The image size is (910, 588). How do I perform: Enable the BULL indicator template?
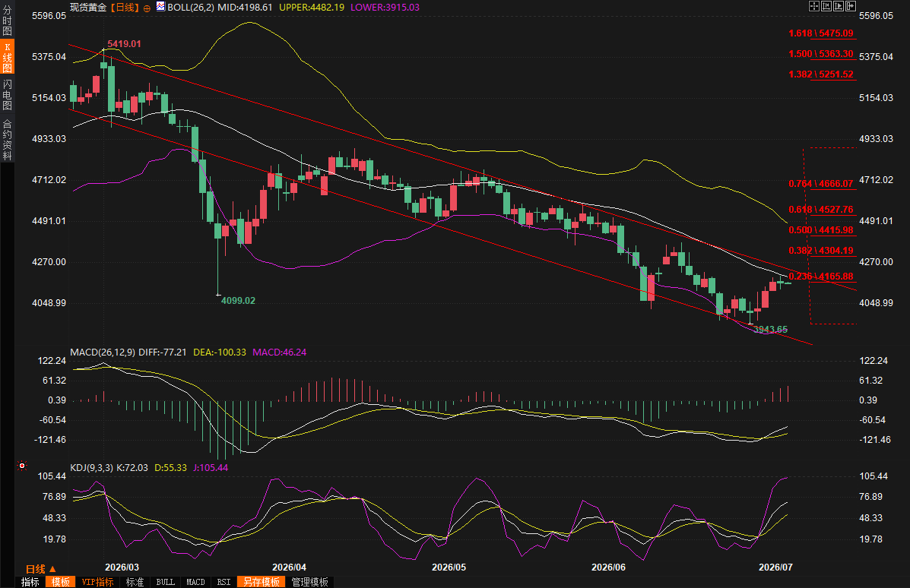(166, 582)
